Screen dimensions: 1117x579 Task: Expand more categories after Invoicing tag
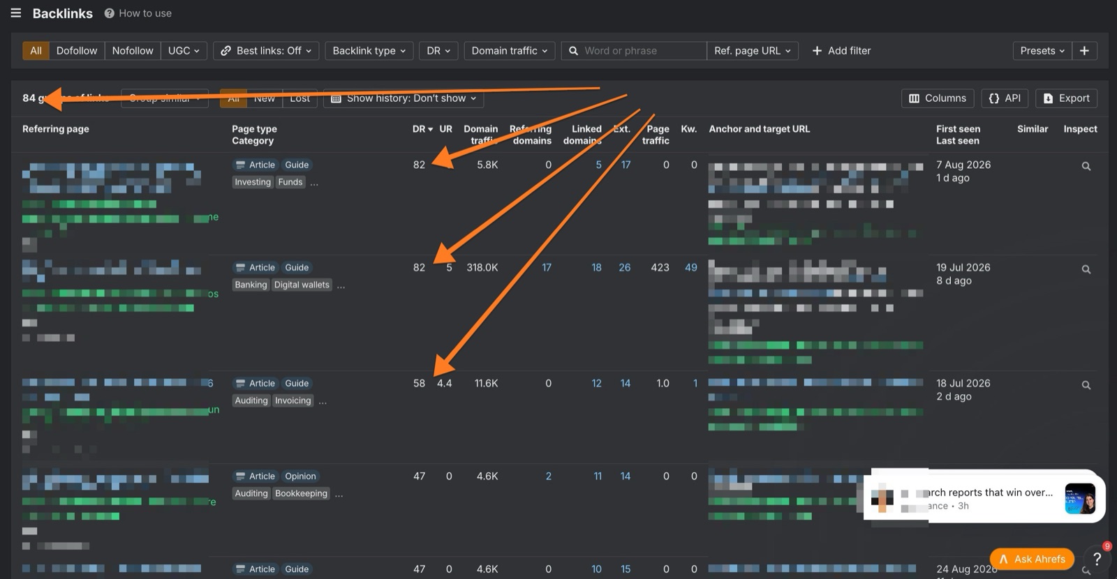323,402
